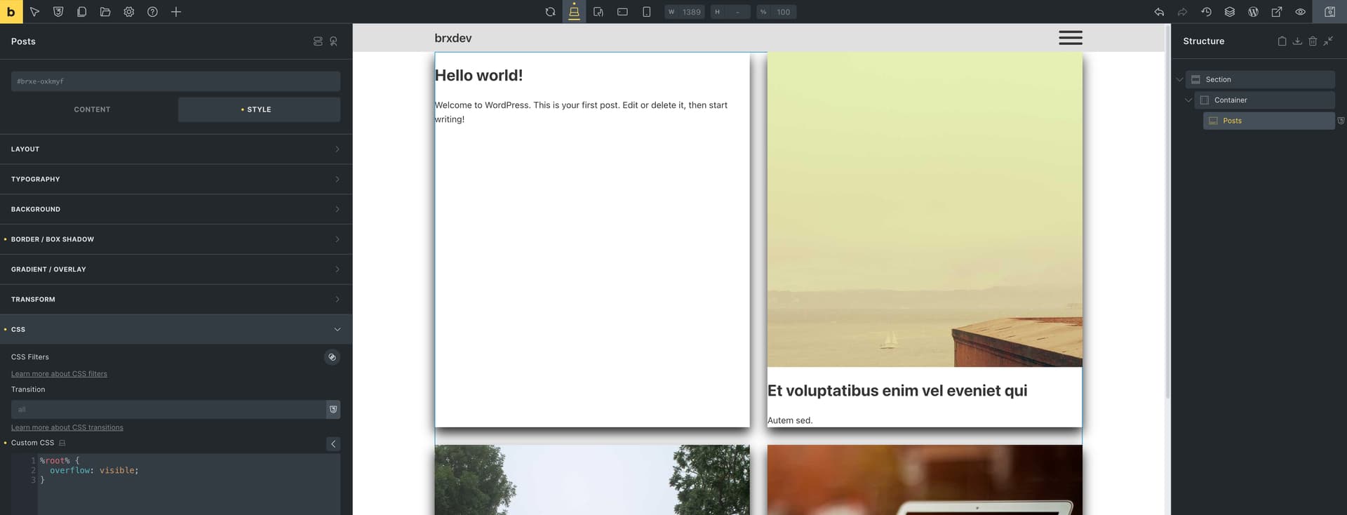This screenshot has height=515, width=1347.
Task: Expand the LAYOUT style group
Action: 176,149
